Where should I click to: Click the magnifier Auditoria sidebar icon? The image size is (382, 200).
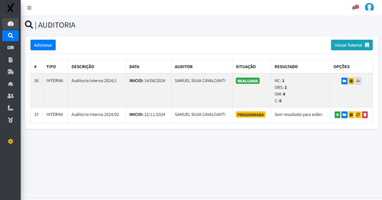click(10, 36)
